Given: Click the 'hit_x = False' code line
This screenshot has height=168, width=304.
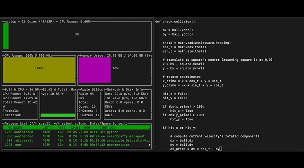Looking at the screenshot, I should pyautogui.click(x=175, y=94).
